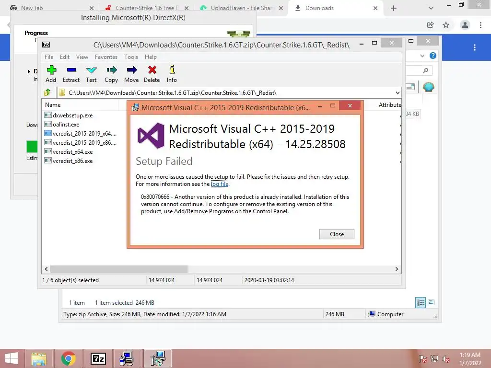Click the Close button in Setup Failed dialog
Screen dimensions: 491x368
pyautogui.click(x=337, y=234)
